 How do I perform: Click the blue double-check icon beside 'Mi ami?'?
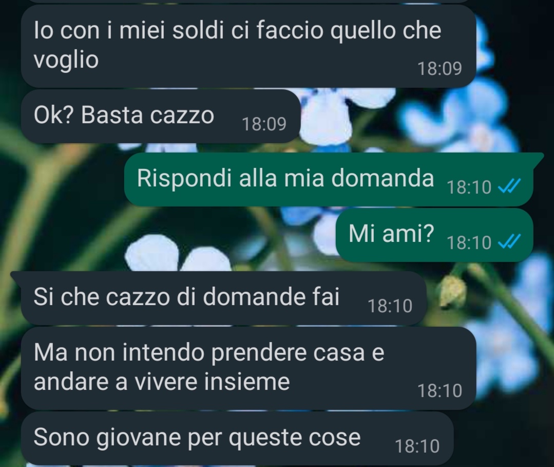point(509,241)
